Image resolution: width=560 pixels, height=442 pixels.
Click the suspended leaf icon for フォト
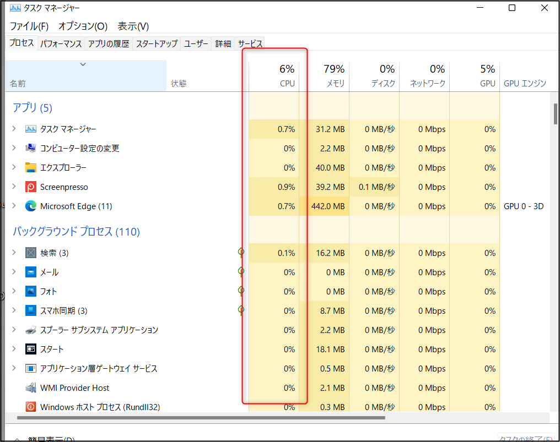241,291
